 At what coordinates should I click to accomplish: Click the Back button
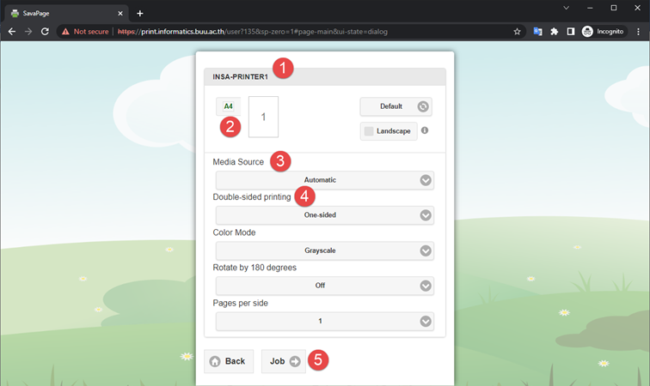tap(228, 361)
